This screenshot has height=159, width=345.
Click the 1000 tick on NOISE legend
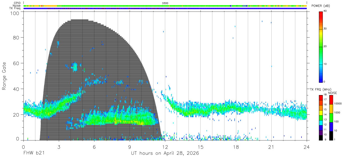(337, 112)
